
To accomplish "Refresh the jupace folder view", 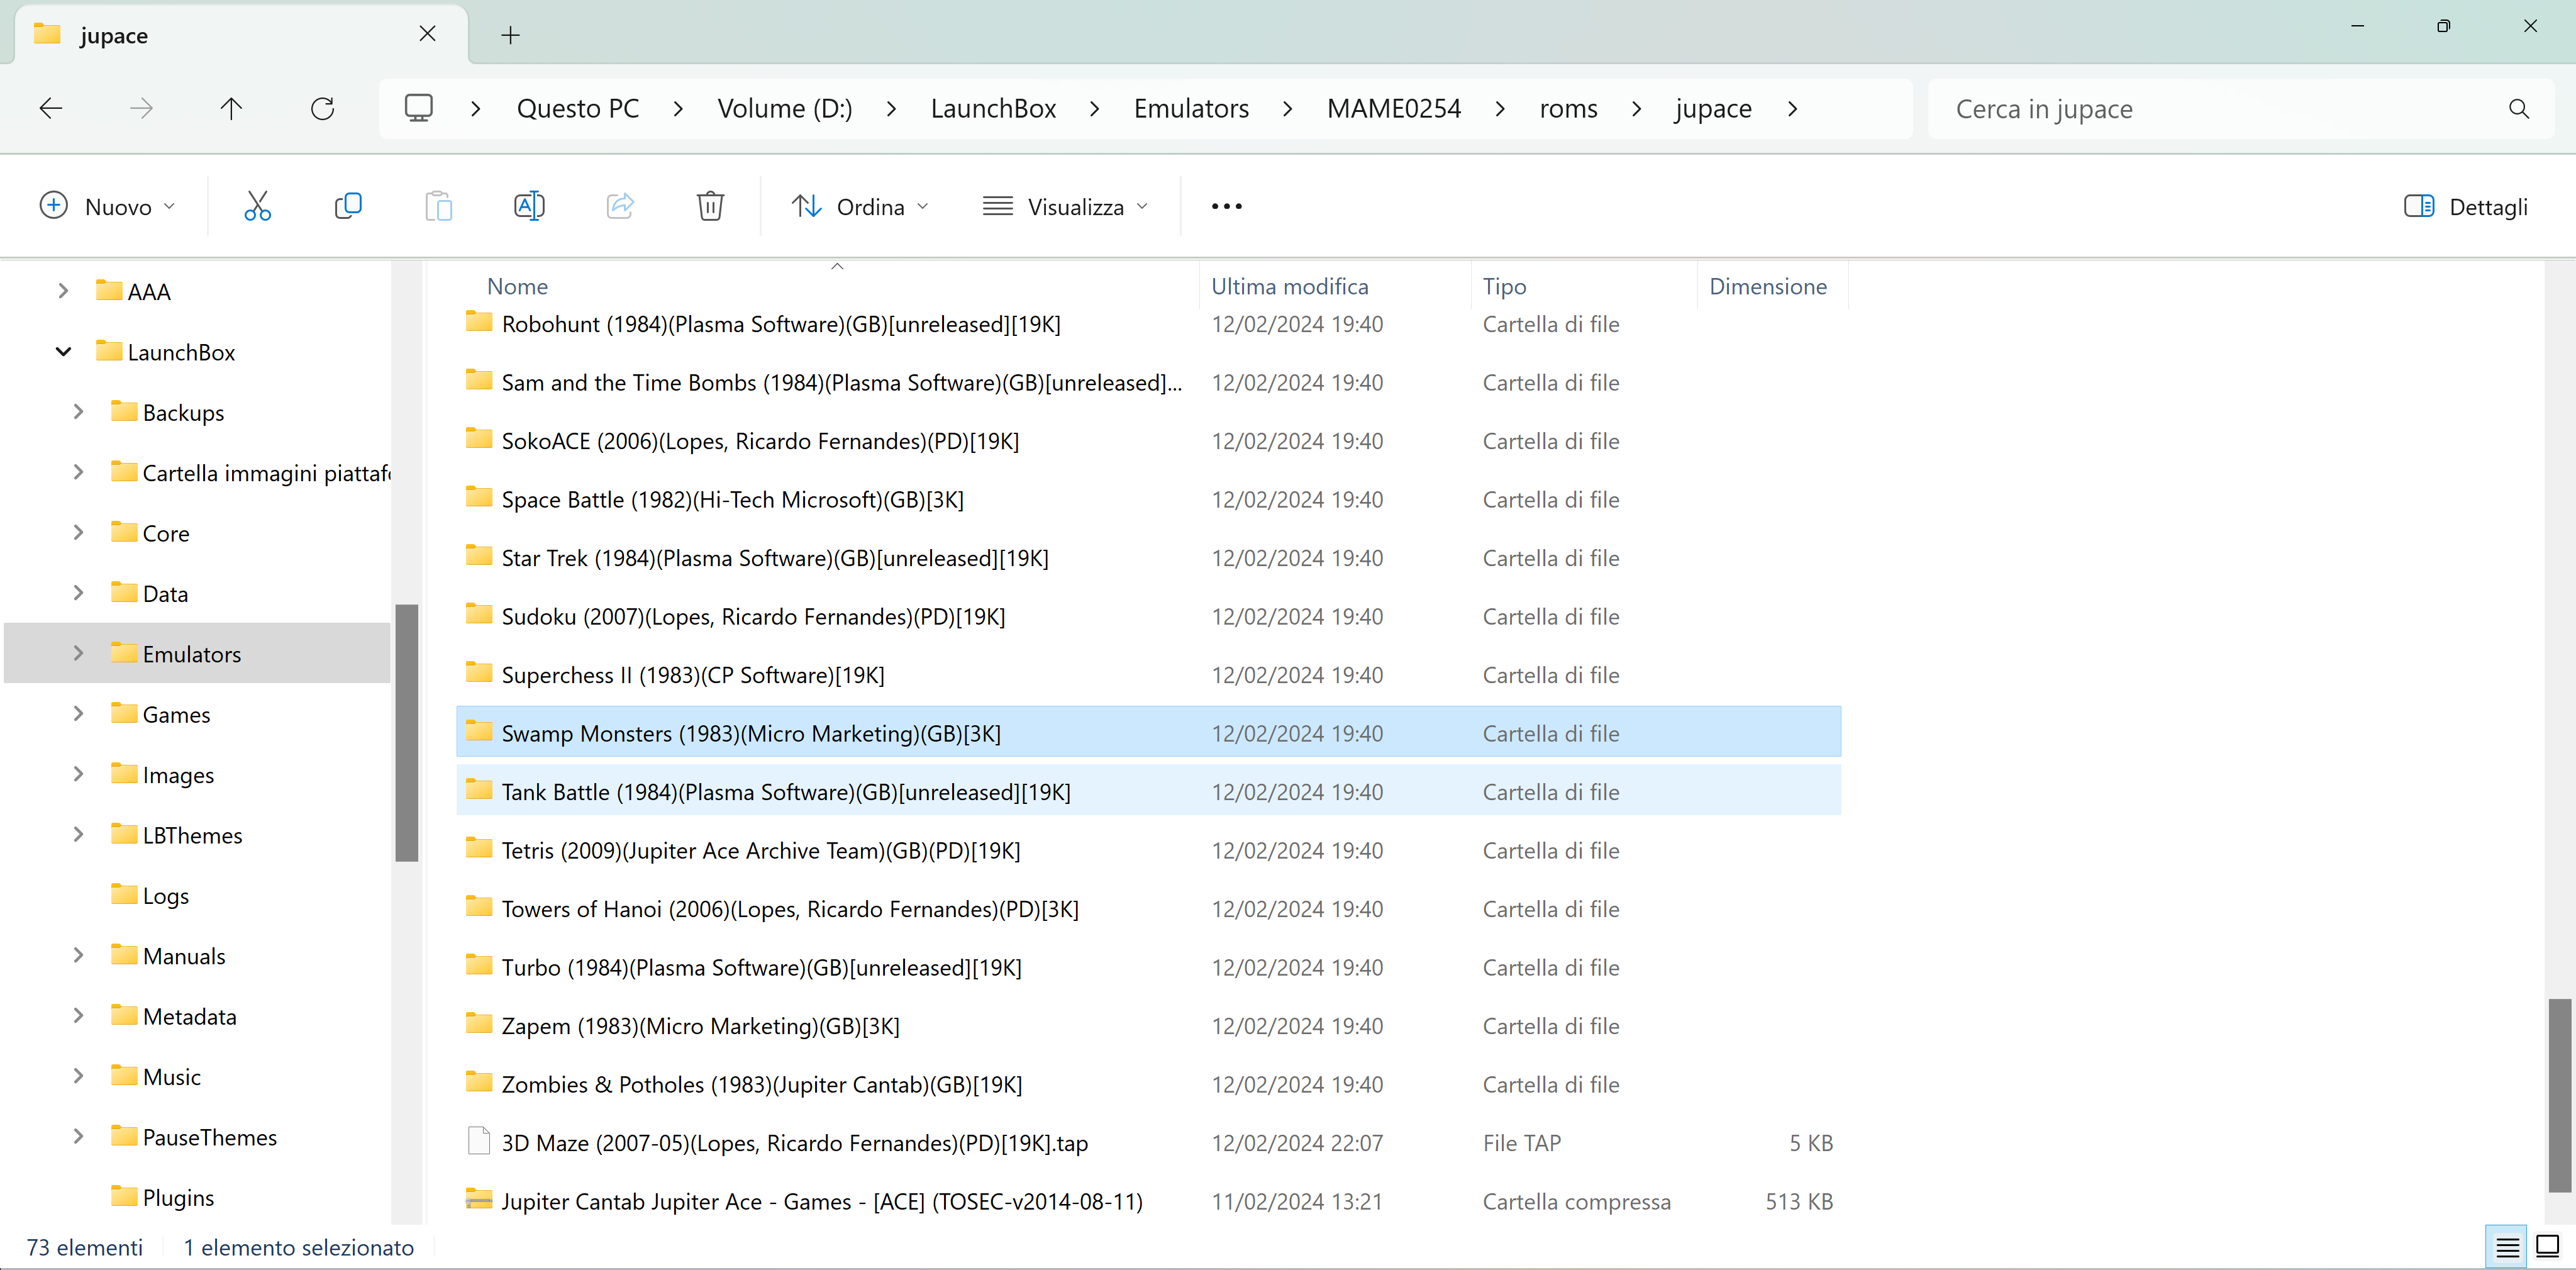I will [322, 108].
